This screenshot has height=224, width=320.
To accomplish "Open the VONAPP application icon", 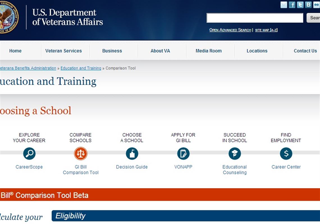I will (183, 154).
